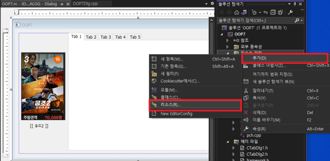Image resolution: width=330 pixels, height=161 pixels.
Task: Choose 이름 바꾸기(M) from the context menu
Action: (x=286, y=120)
